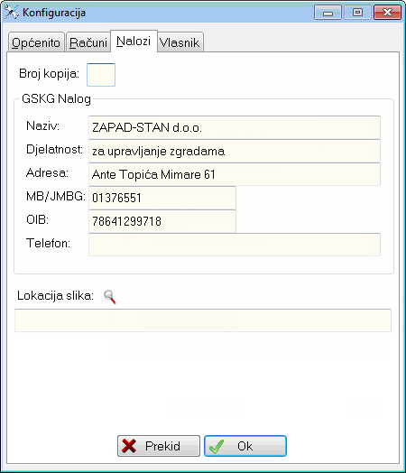Click the Lokacija slika path field
The image size is (406, 473).
203,320
